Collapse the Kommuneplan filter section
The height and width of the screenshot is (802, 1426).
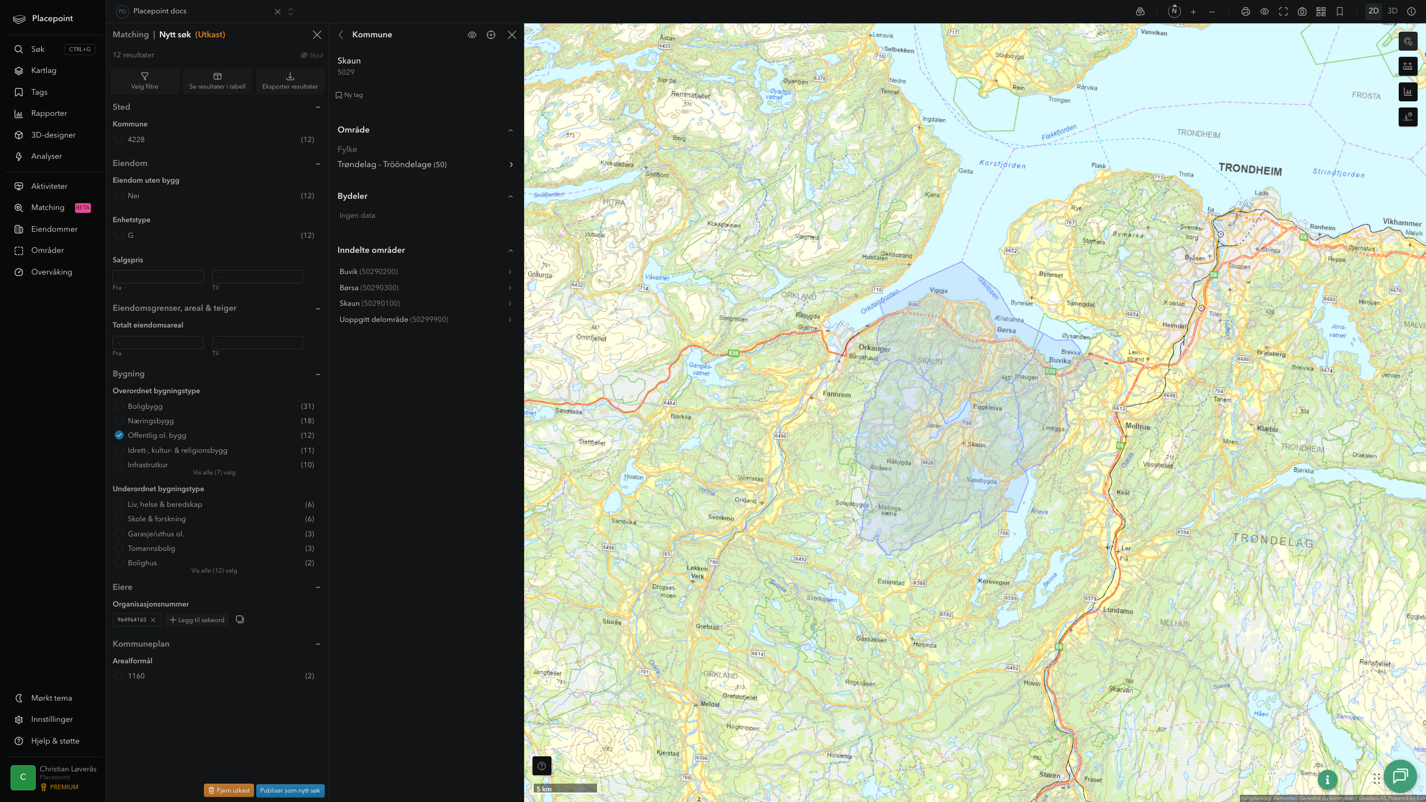pos(318,644)
